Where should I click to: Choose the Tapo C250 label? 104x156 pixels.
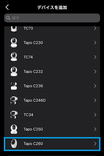(33, 129)
